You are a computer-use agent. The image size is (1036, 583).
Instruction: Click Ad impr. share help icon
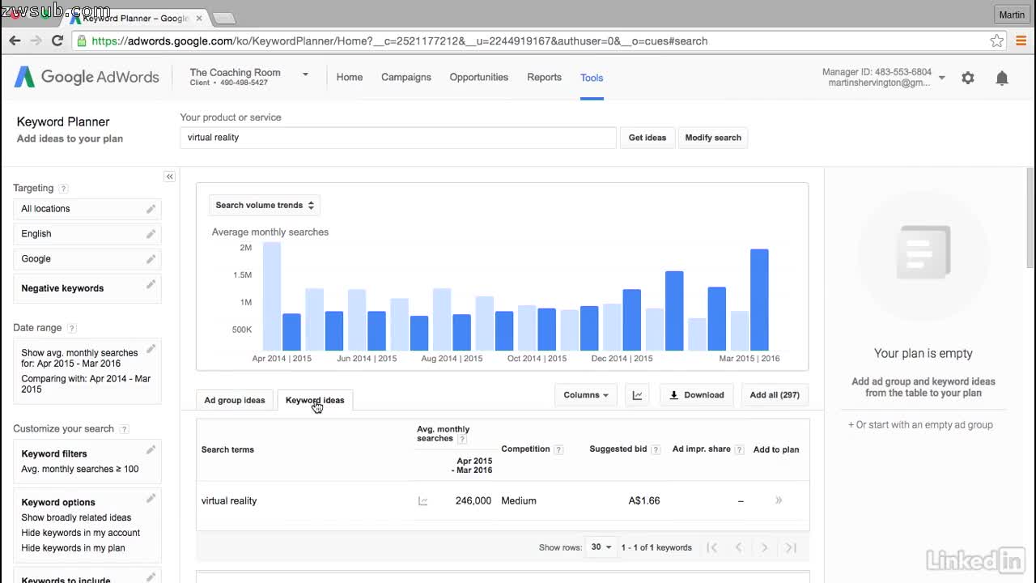[x=739, y=449]
